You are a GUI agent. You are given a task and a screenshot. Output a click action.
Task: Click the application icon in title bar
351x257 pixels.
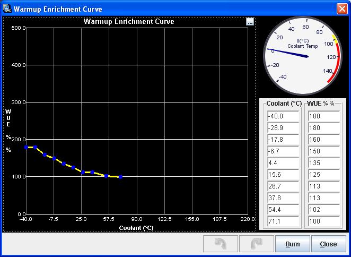point(7,8)
